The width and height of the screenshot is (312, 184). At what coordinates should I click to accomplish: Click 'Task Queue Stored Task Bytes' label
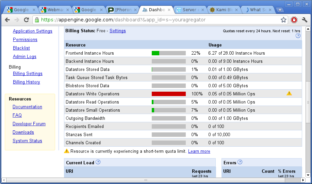(x=97, y=78)
